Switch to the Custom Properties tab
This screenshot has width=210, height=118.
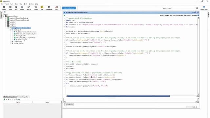[x=23, y=97]
